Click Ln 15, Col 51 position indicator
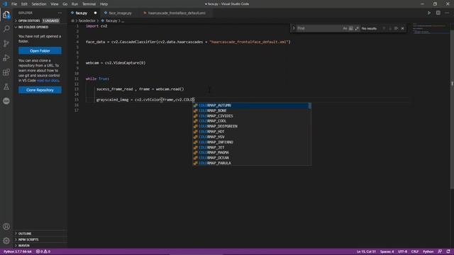This screenshot has height=255, width=454. [x=366, y=251]
